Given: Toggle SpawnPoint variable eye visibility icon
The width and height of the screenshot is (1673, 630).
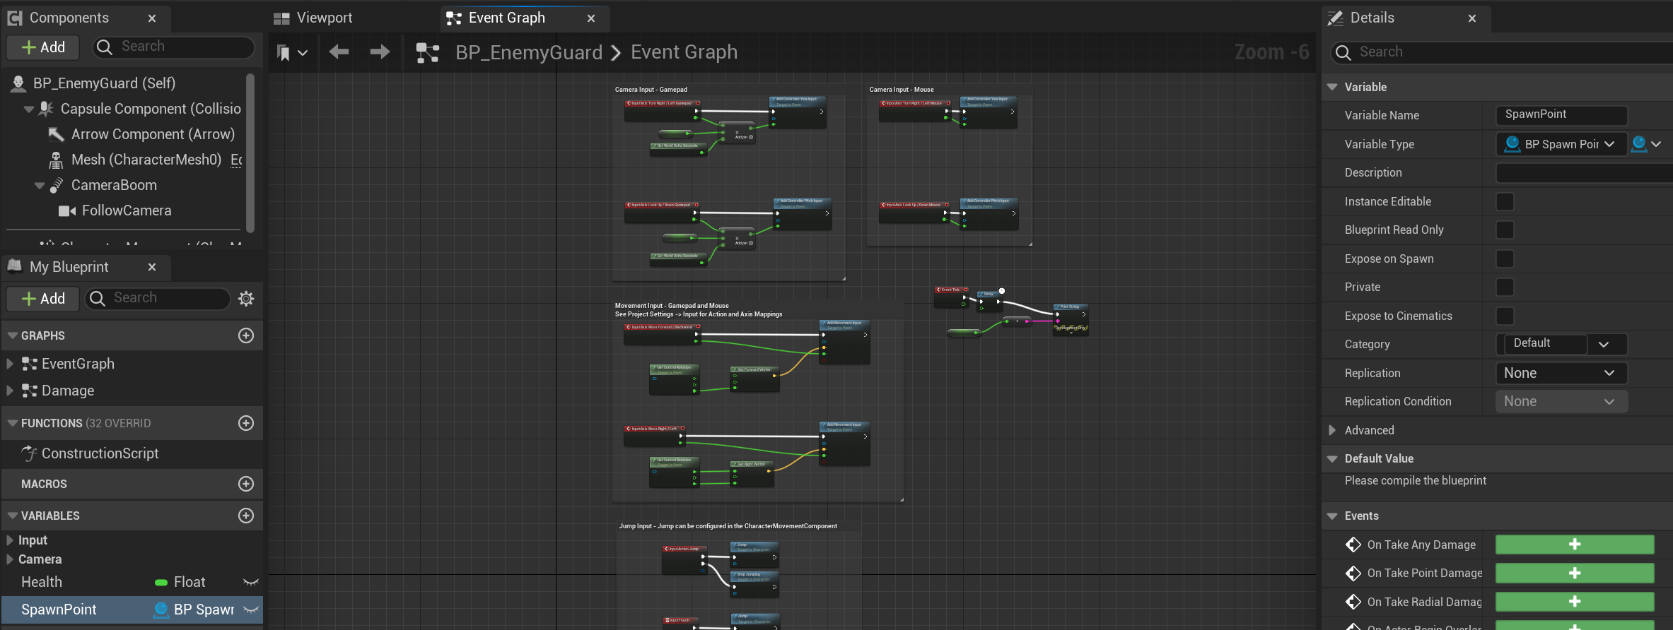Looking at the screenshot, I should 251,610.
